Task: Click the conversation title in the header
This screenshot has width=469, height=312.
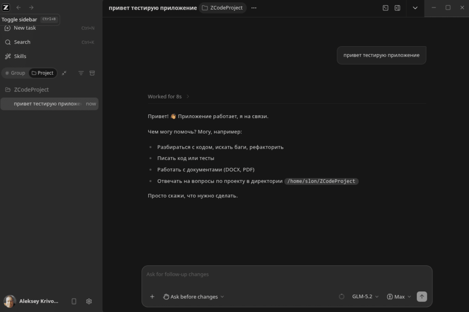Action: pos(153,8)
